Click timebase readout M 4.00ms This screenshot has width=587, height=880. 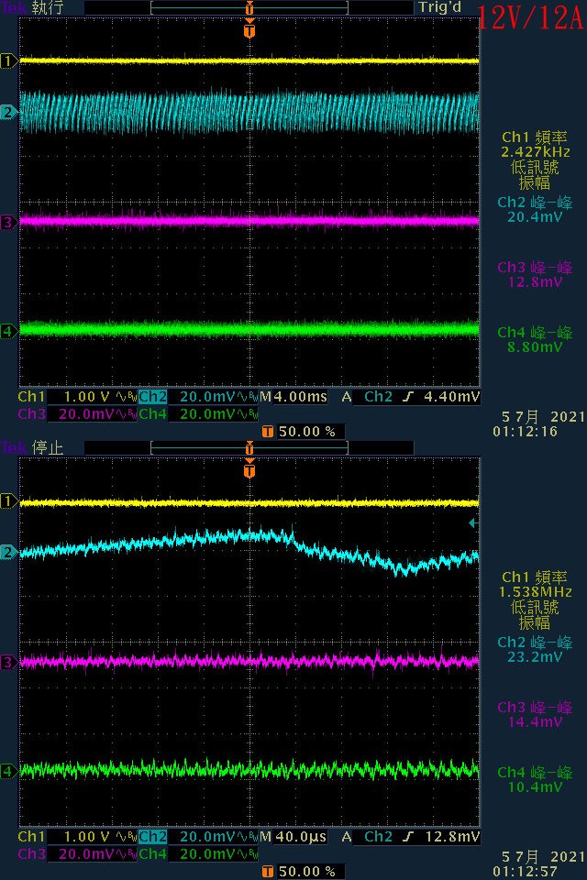(x=293, y=397)
